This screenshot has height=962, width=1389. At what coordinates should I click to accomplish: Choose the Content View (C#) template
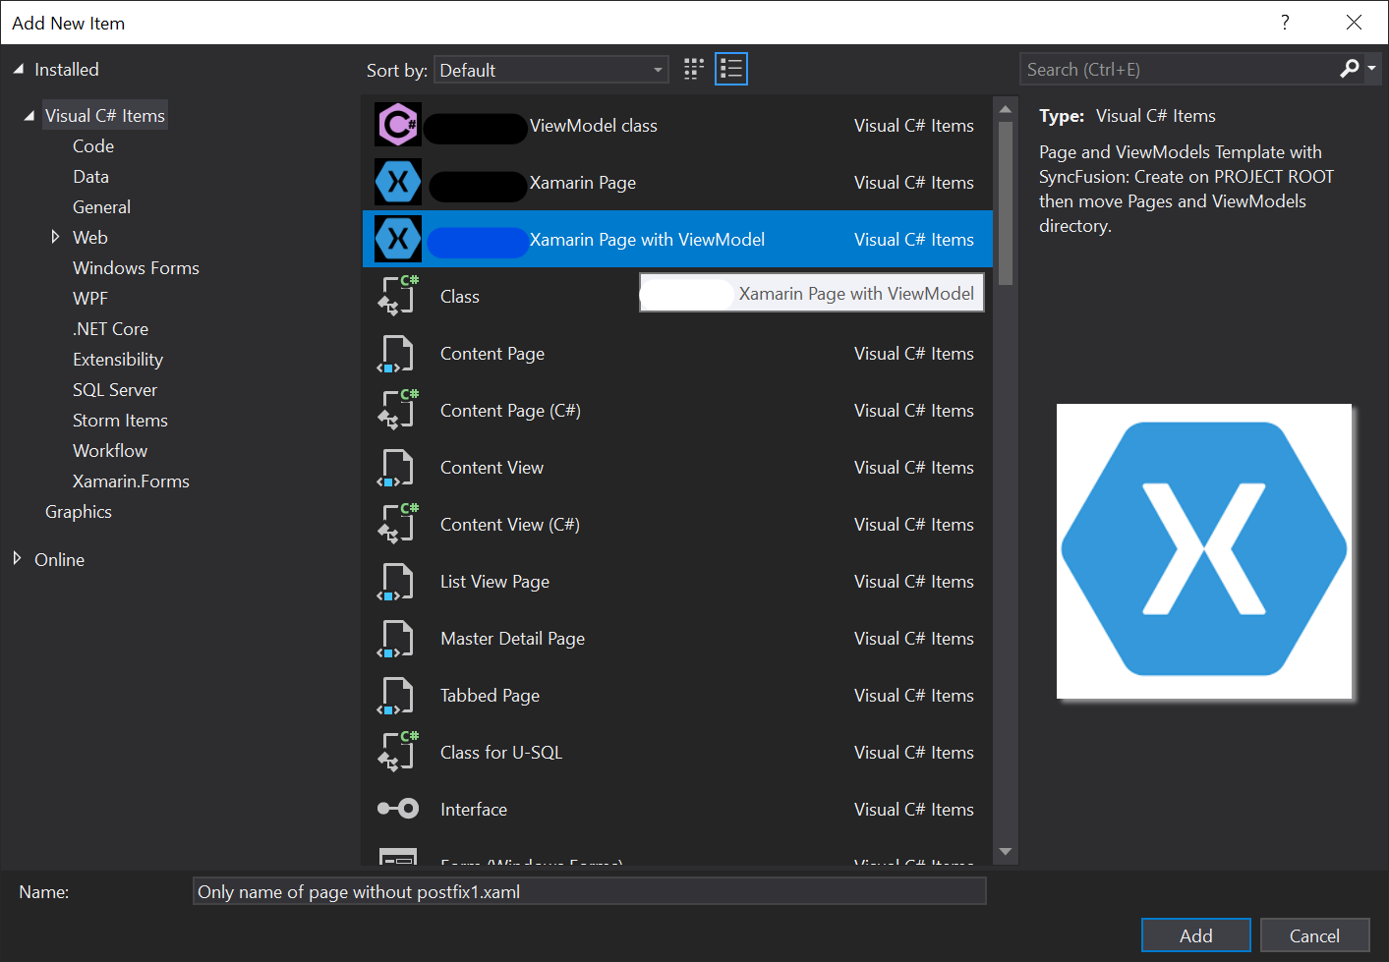coord(509,525)
